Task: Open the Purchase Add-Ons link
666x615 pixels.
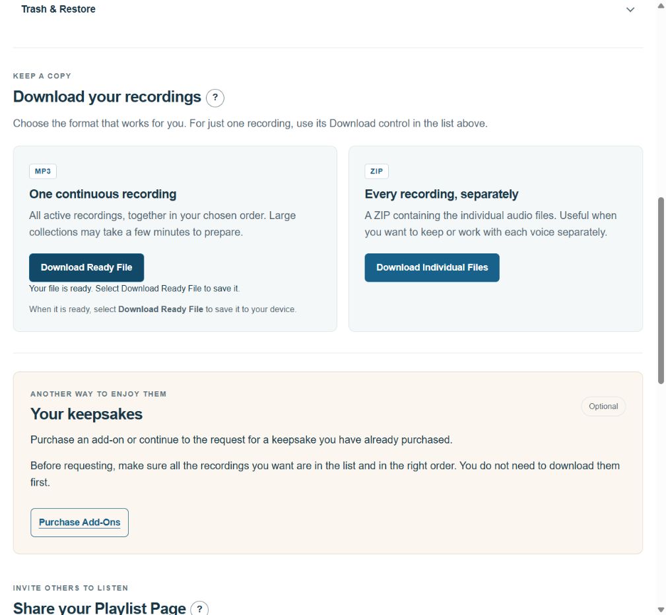Action: tap(79, 523)
